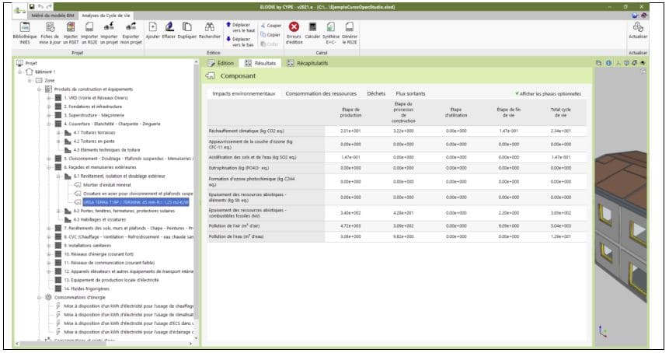Screen dimensions: 669x353
Task: Collapse the Bâtiment 1 tree node
Action: (x=20, y=72)
